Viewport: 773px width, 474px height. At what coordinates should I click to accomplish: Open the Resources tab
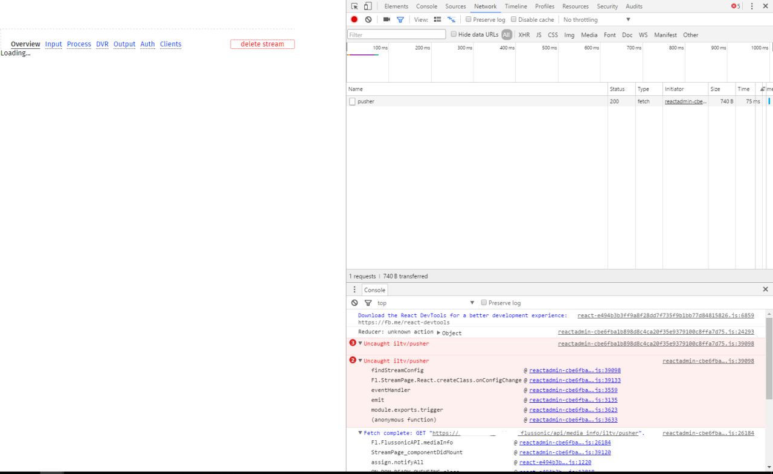pos(576,6)
